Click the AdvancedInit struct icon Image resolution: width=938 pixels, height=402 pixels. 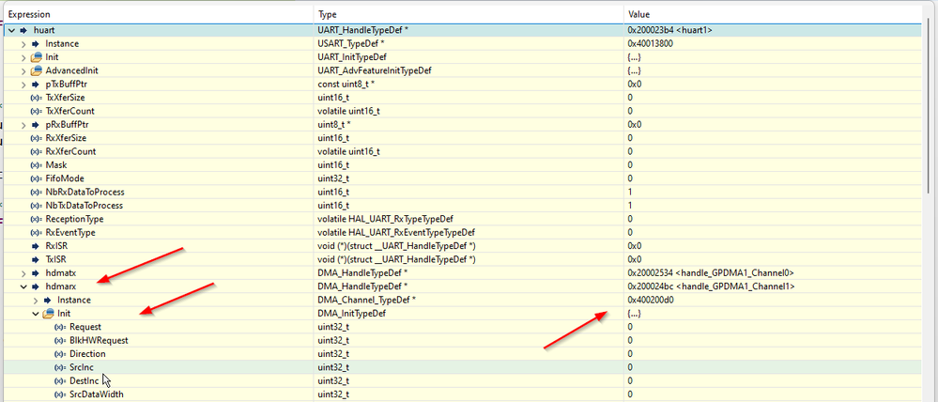36,70
